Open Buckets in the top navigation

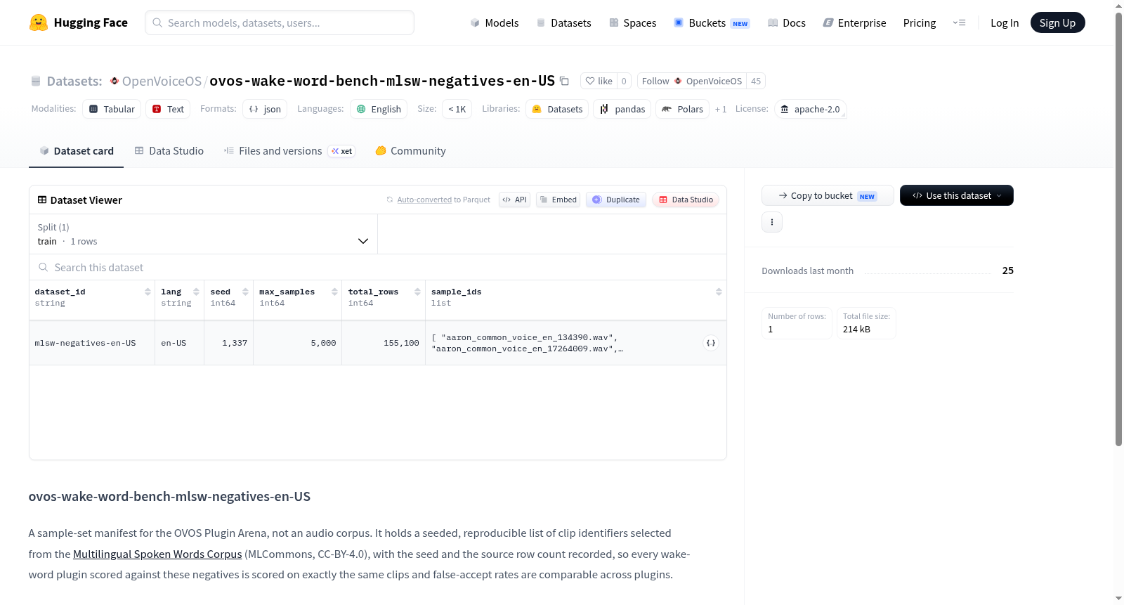[712, 22]
